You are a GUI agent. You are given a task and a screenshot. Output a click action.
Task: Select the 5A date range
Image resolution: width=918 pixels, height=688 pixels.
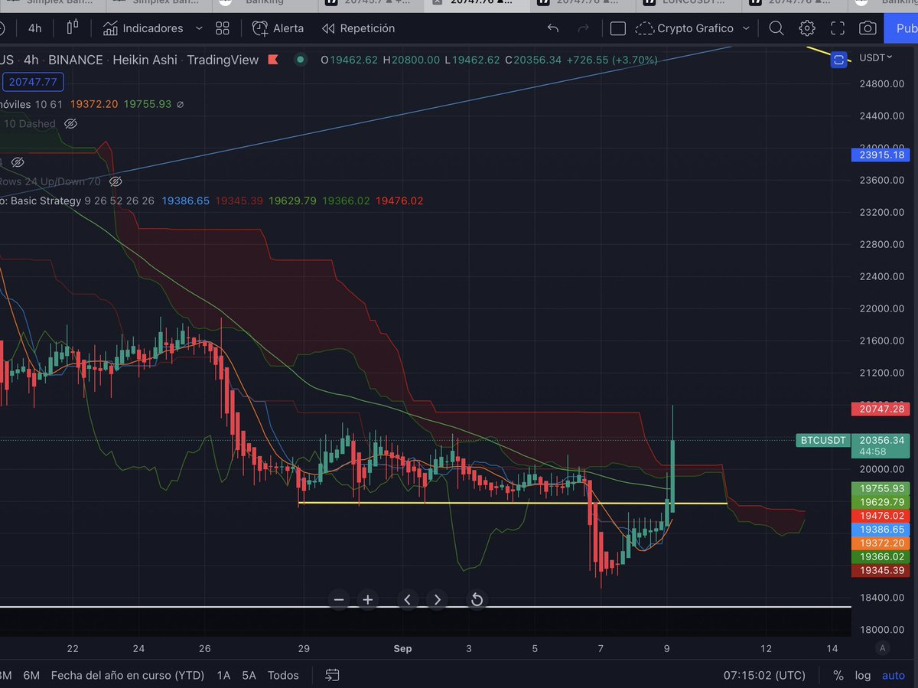click(x=249, y=675)
